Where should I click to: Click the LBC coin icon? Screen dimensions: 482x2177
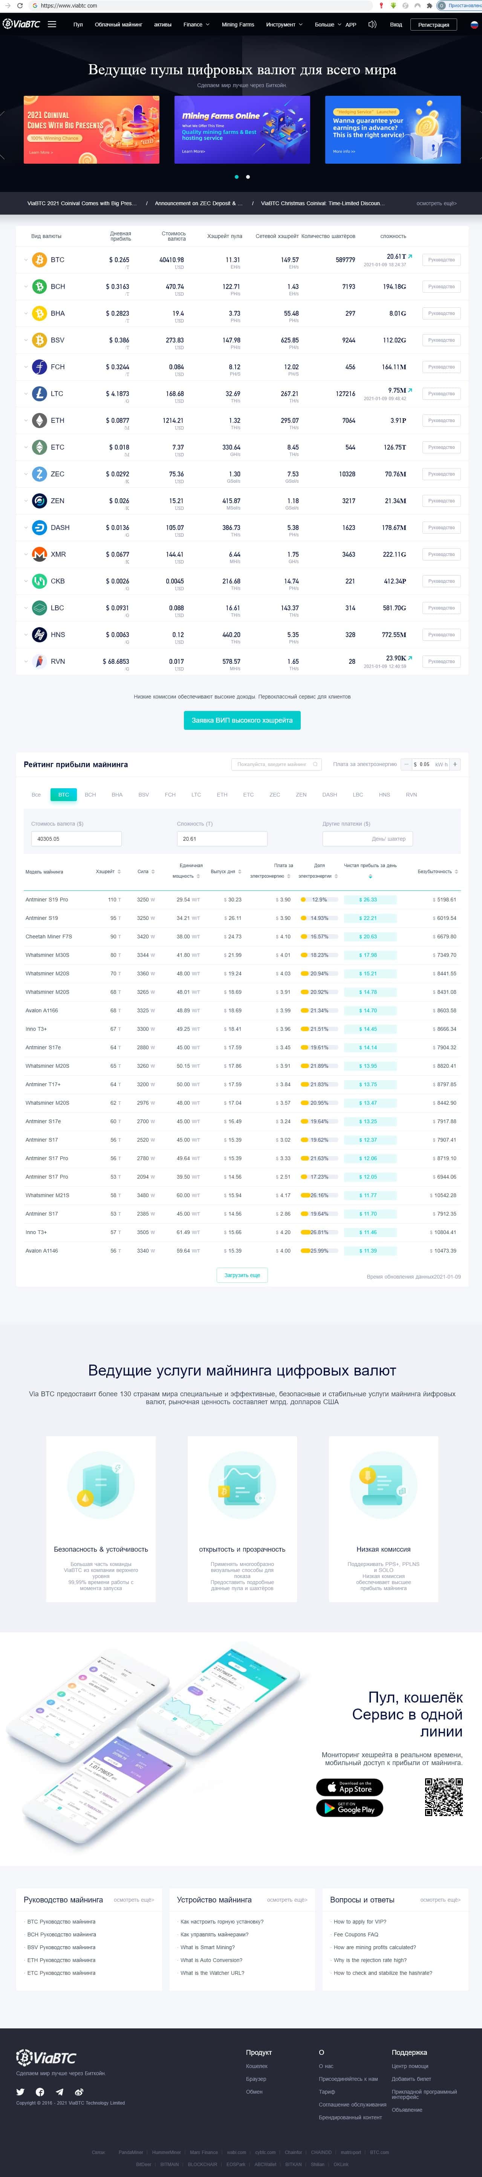pos(39,608)
